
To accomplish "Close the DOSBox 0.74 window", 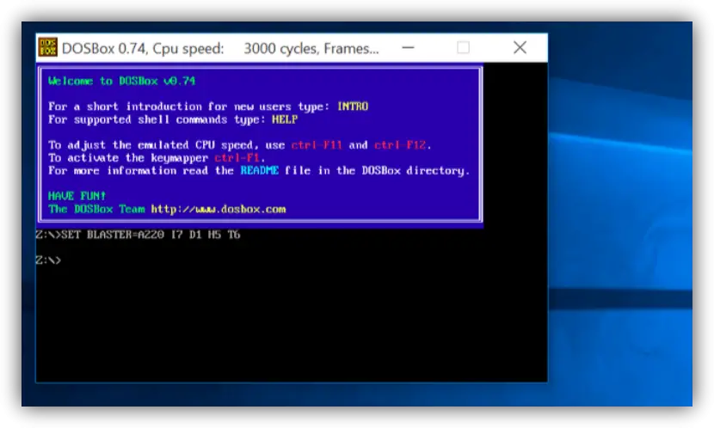I will coord(520,48).
